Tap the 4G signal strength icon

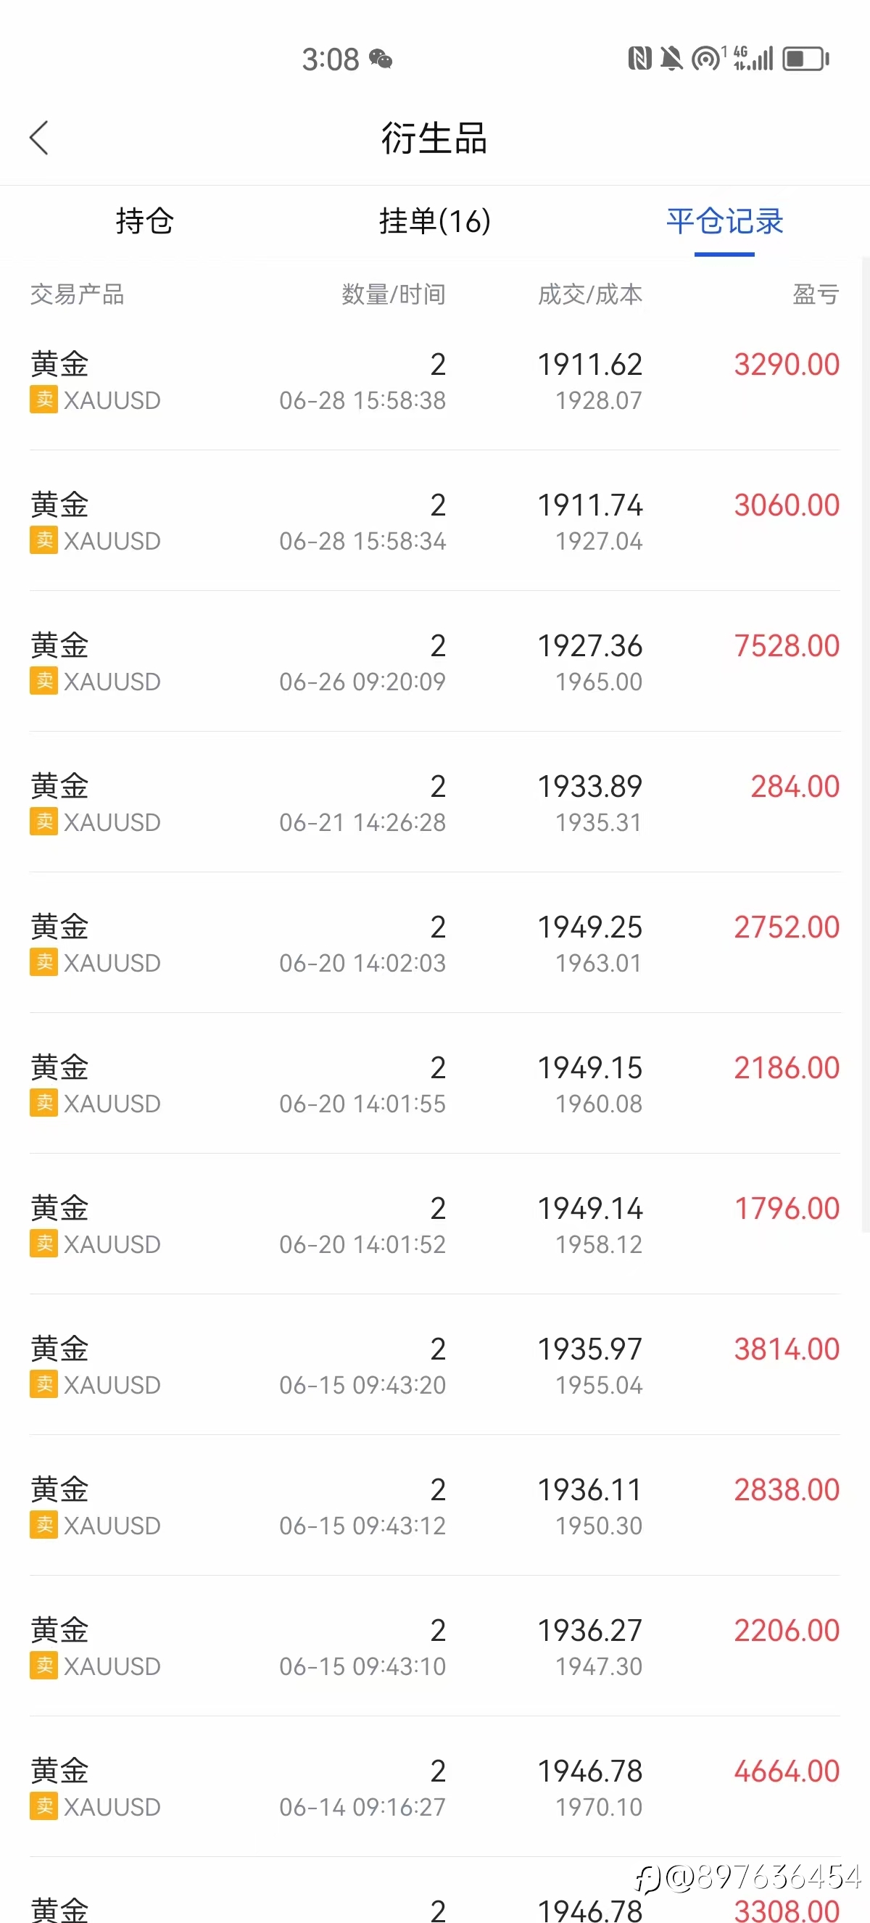tap(753, 58)
